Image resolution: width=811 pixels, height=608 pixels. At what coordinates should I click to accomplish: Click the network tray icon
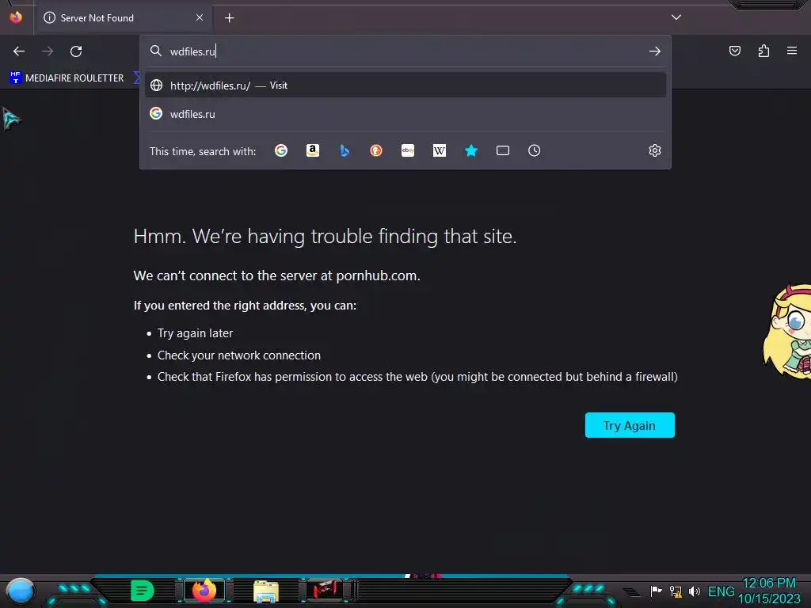pyautogui.click(x=676, y=591)
